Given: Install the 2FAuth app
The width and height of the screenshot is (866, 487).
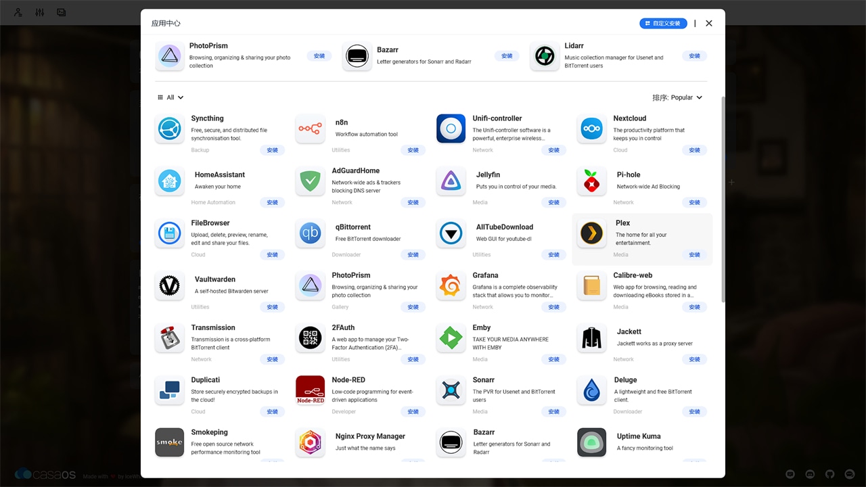Looking at the screenshot, I should [413, 359].
